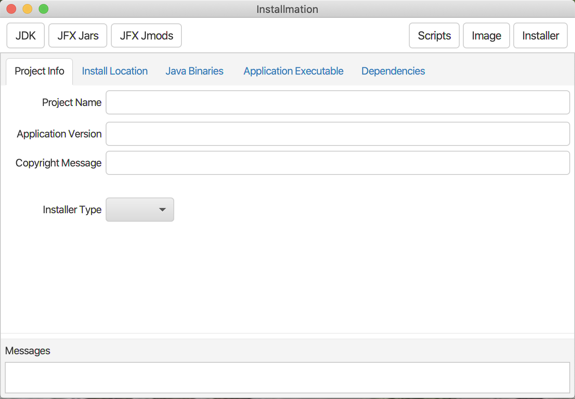Create the Installer via the toolbar button
Viewport: 575px width, 399px height.
click(540, 35)
